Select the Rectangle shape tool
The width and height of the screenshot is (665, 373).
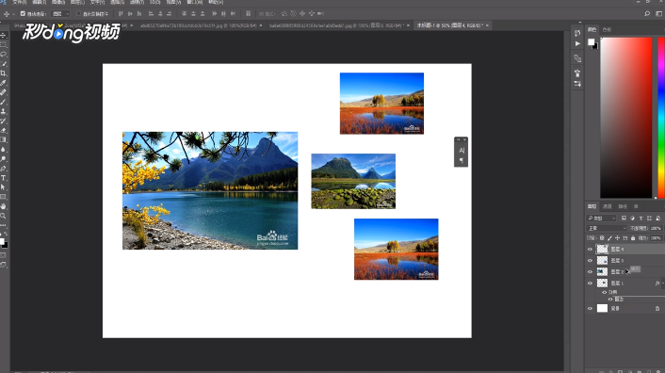[4, 197]
